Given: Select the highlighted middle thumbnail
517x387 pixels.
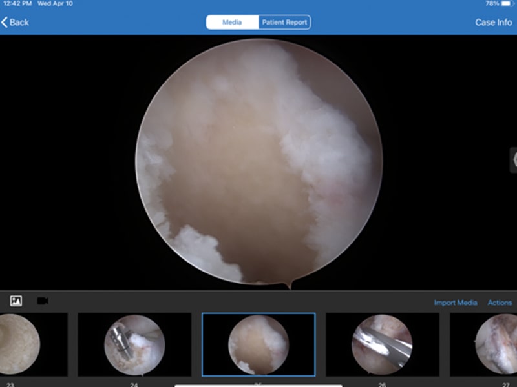Looking at the screenshot, I should click(x=258, y=344).
